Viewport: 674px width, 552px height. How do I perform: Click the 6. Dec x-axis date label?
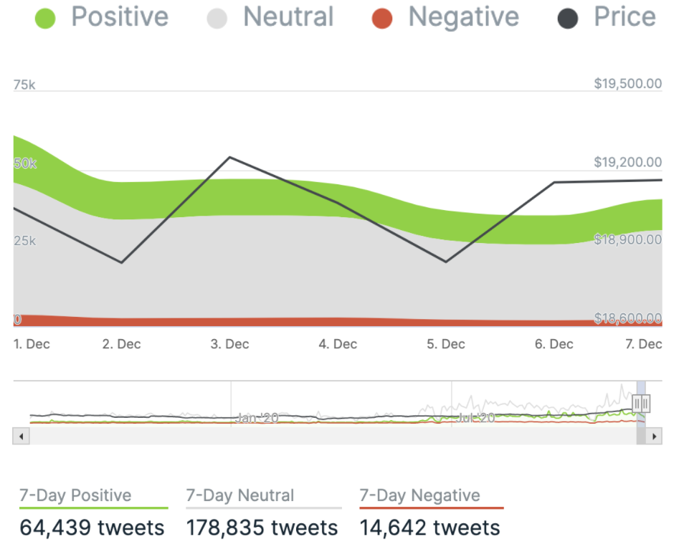click(x=554, y=344)
